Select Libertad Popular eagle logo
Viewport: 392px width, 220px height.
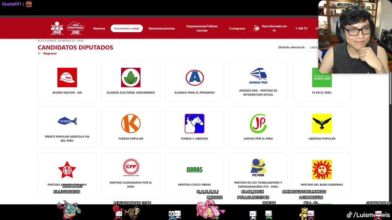[x=322, y=123]
